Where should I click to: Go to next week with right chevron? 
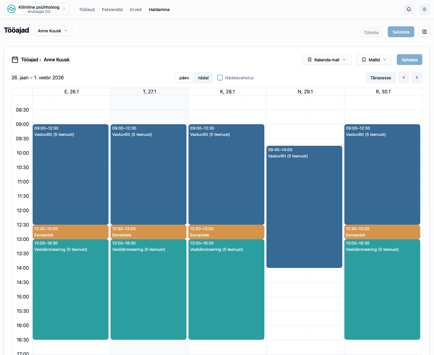pyautogui.click(x=417, y=78)
